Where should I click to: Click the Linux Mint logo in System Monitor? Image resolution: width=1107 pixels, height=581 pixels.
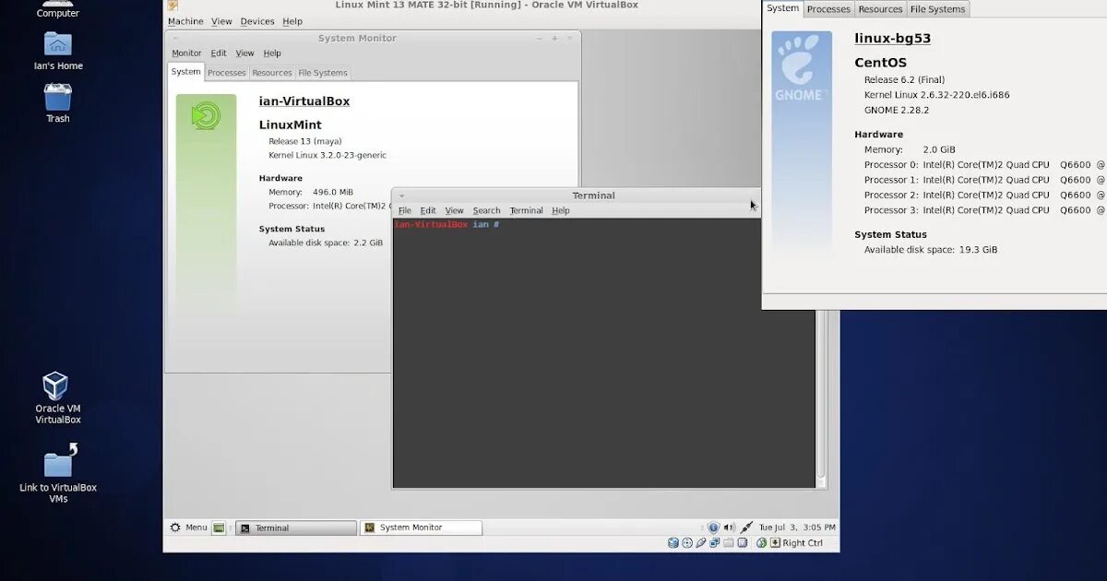[x=206, y=115]
